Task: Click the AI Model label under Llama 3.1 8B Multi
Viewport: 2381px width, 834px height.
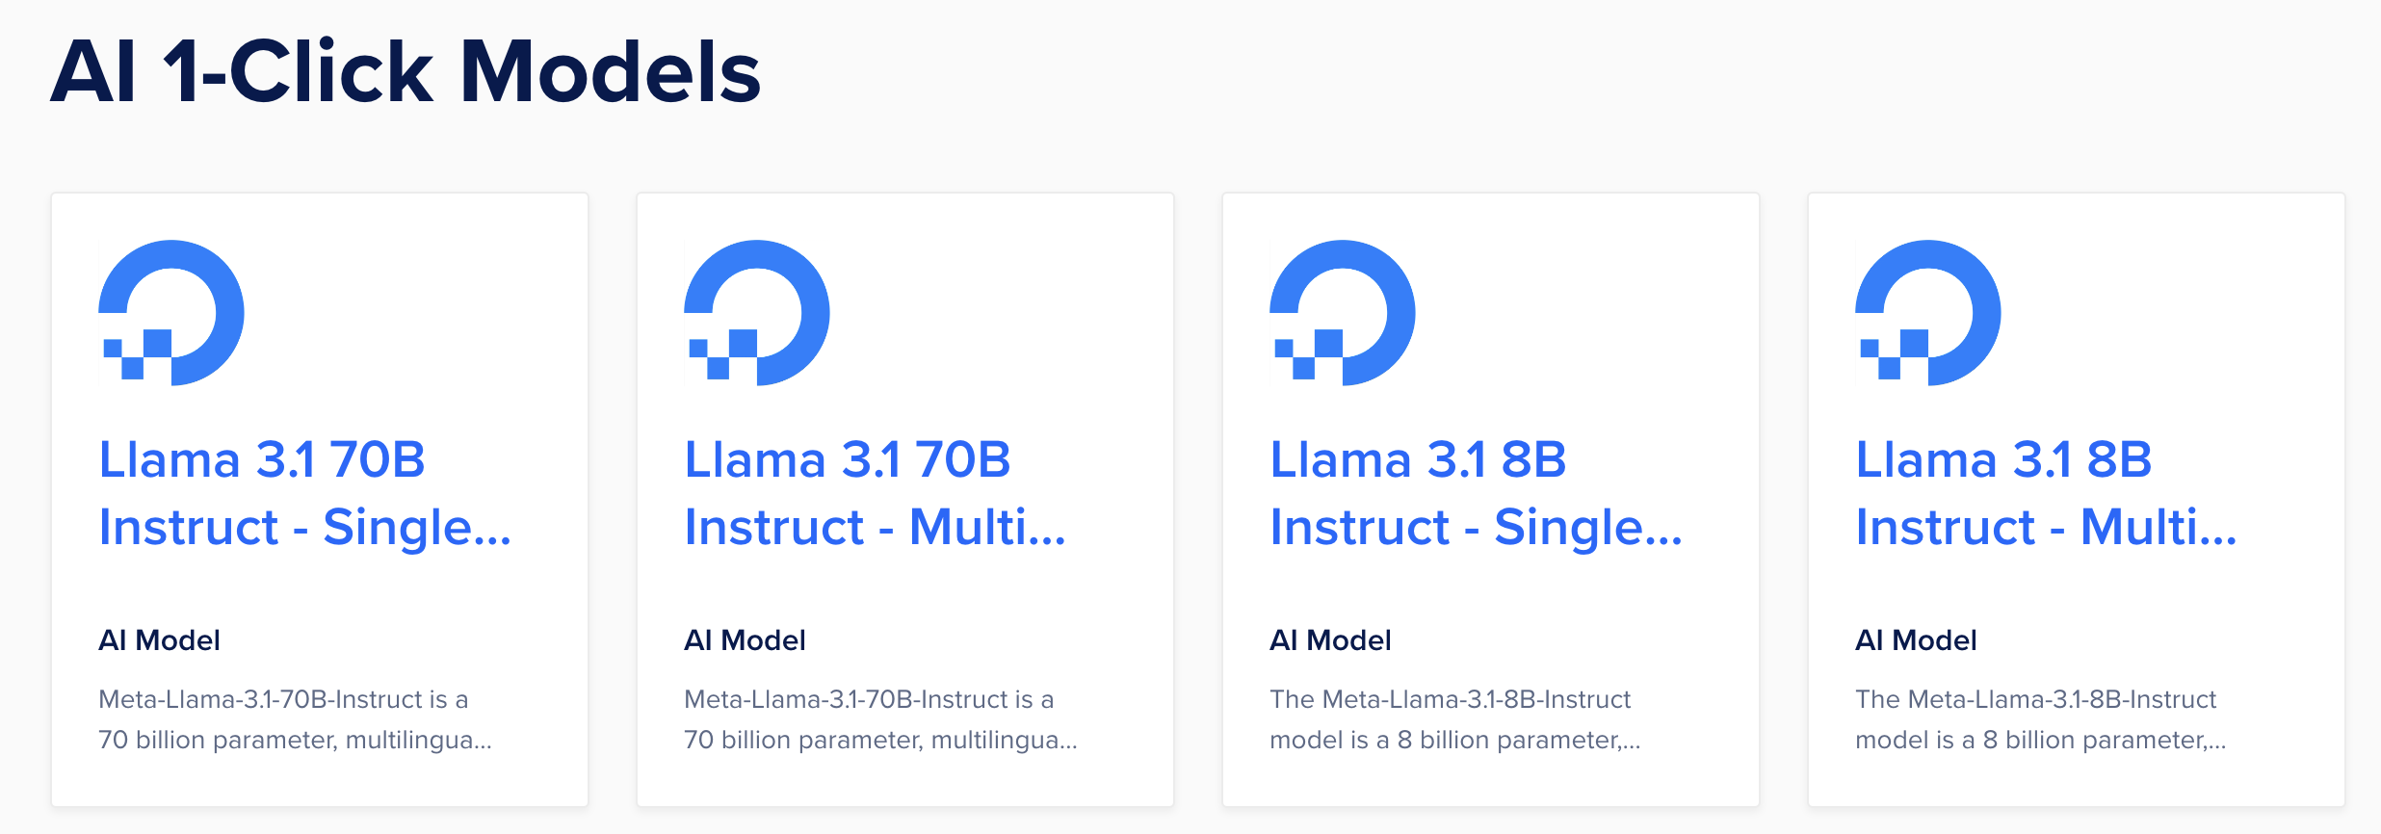Action: point(1917,640)
